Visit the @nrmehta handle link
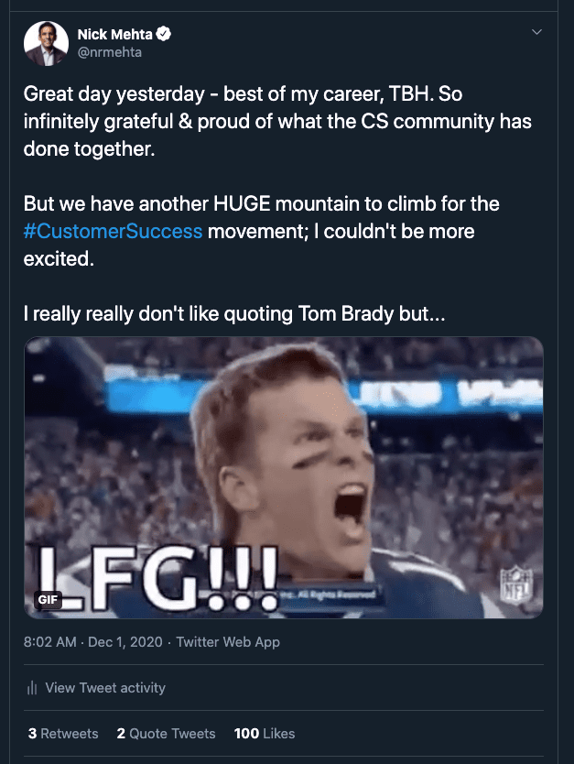The height and width of the screenshot is (764, 574). tap(109, 52)
